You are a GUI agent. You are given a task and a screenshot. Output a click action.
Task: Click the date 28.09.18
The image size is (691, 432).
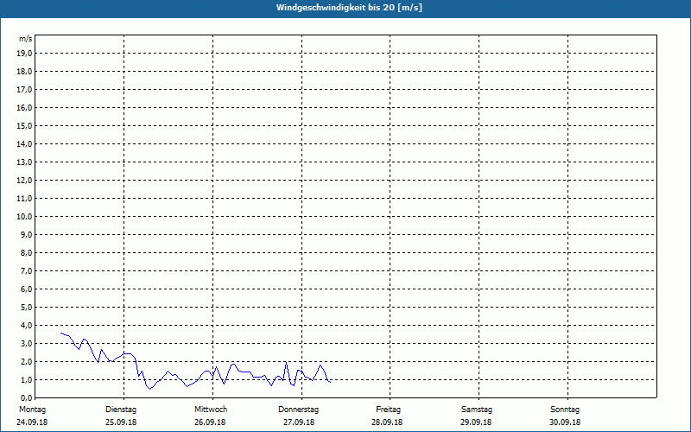tap(387, 422)
